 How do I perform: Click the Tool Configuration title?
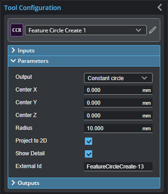33,8
